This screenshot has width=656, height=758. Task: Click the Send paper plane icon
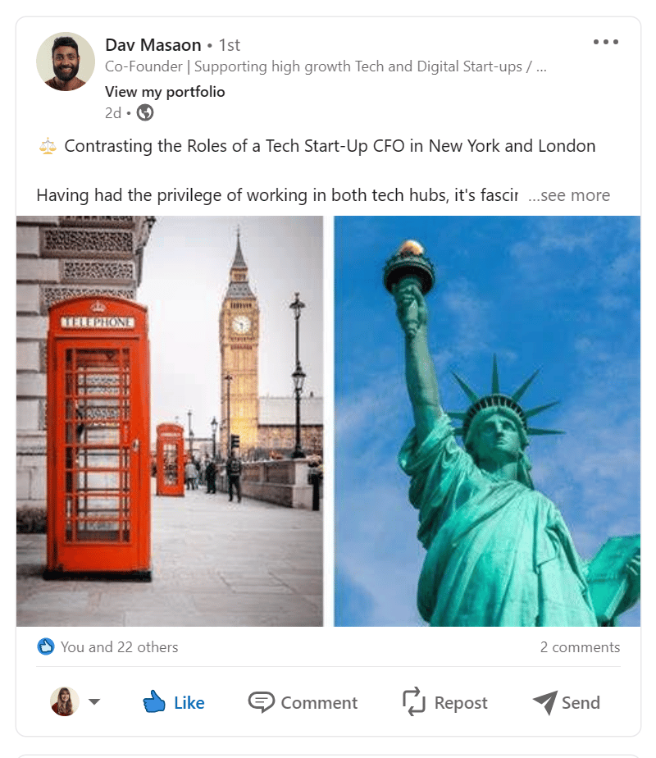coord(545,702)
